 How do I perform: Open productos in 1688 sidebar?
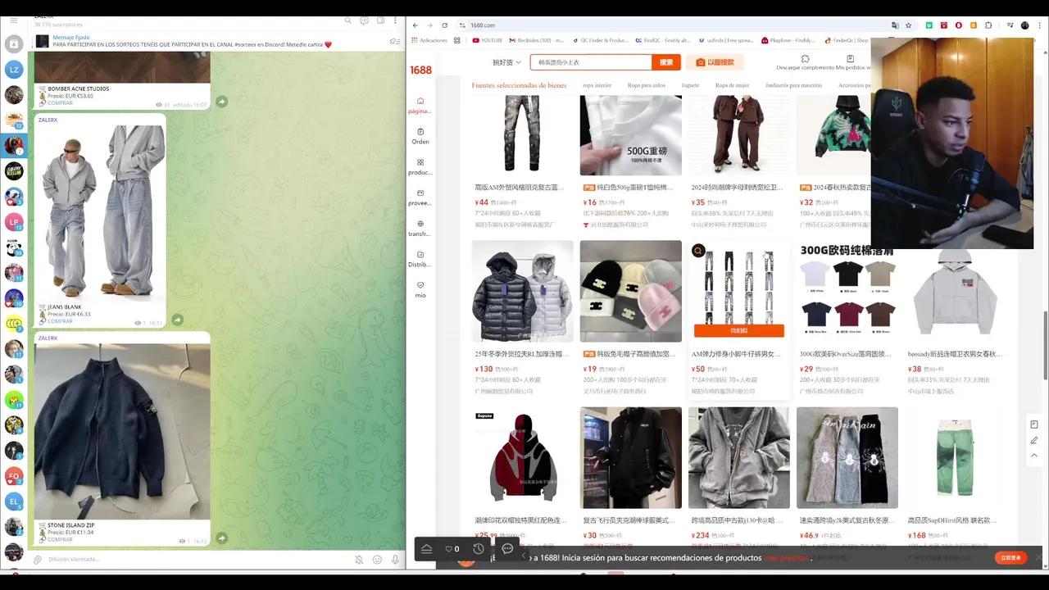(420, 167)
